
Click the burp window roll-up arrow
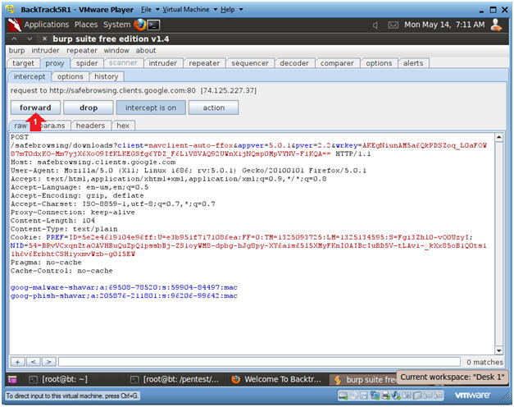[x=15, y=39]
